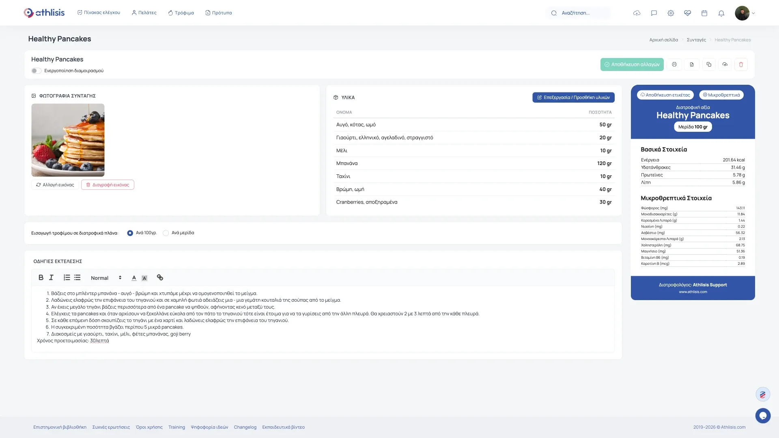Click the Αναζήτηση search field

pos(580,13)
